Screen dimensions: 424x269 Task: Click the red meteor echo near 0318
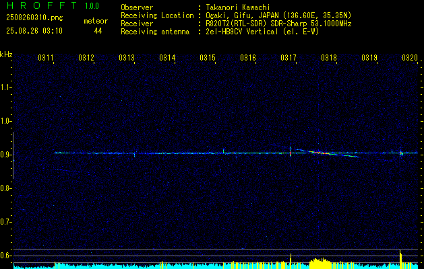tap(322, 153)
